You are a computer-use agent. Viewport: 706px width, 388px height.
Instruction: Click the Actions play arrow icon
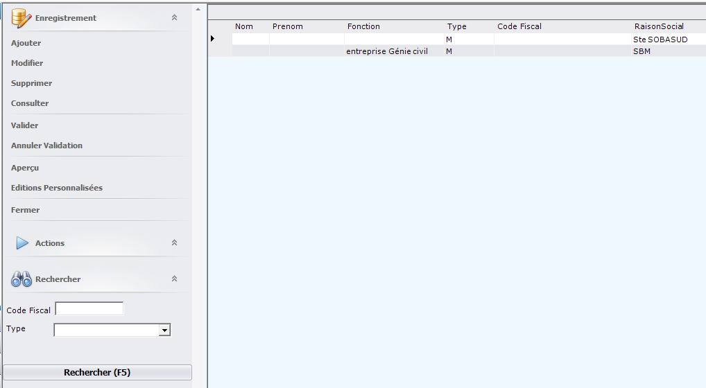point(22,242)
